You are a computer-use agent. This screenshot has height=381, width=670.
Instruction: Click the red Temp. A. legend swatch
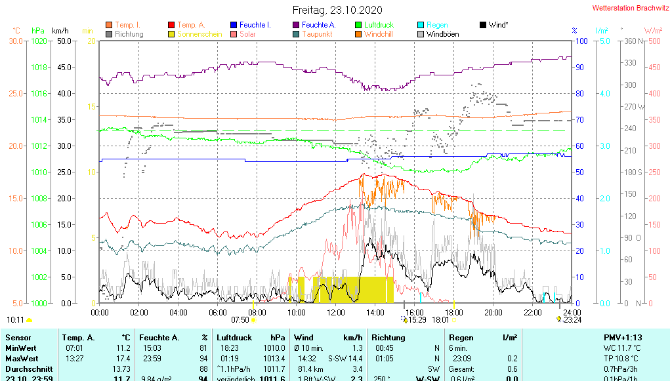(x=171, y=25)
